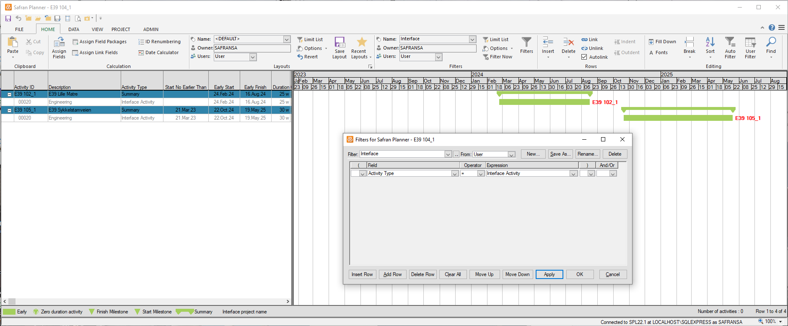The height and width of the screenshot is (326, 788).
Task: Click Save Layout icon
Action: click(340, 42)
